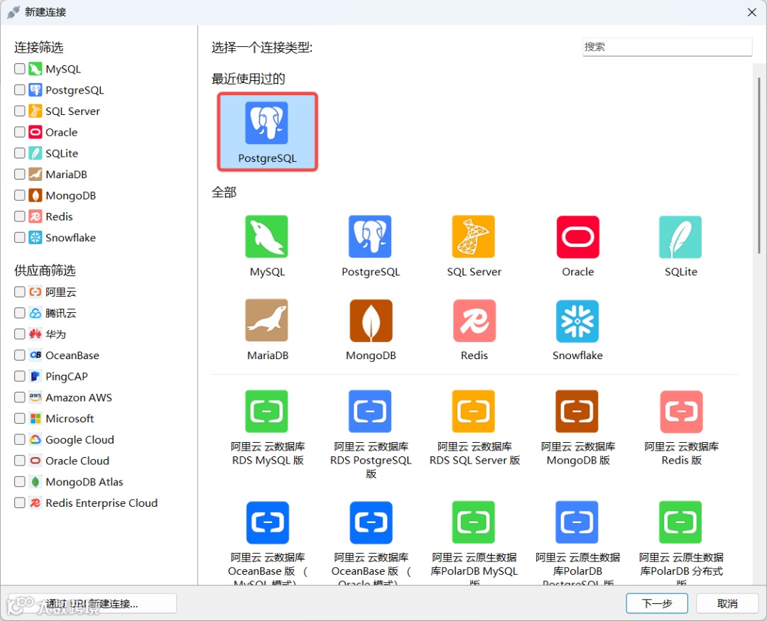Open 通过 URI 新建连接 button

click(92, 603)
